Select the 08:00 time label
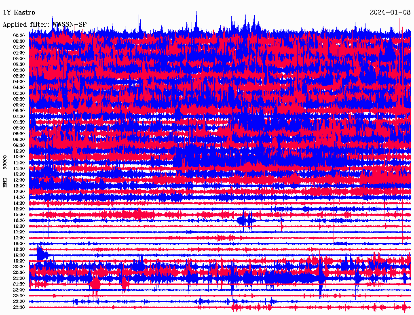The width and height of the screenshot is (414, 315). 19,128
